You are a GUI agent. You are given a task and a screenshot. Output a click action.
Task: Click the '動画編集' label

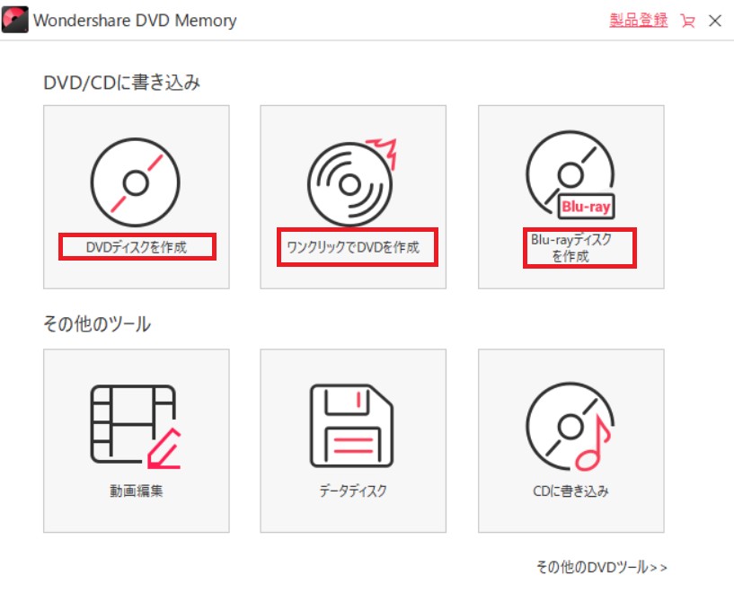(x=137, y=491)
